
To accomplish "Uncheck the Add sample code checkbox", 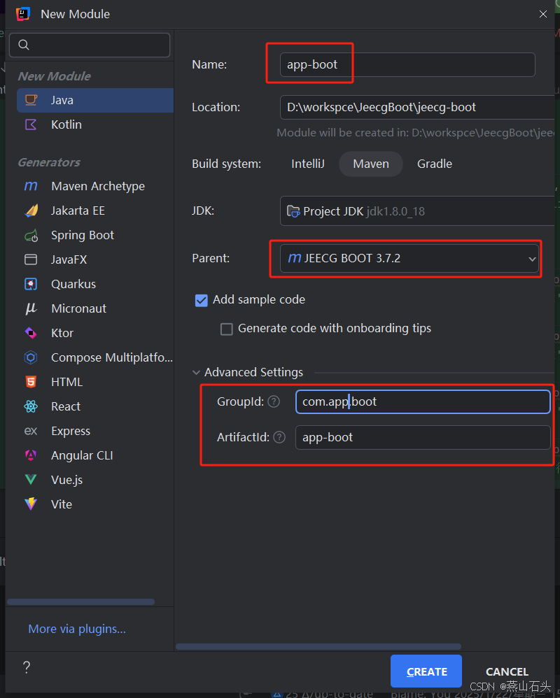I will pos(202,301).
